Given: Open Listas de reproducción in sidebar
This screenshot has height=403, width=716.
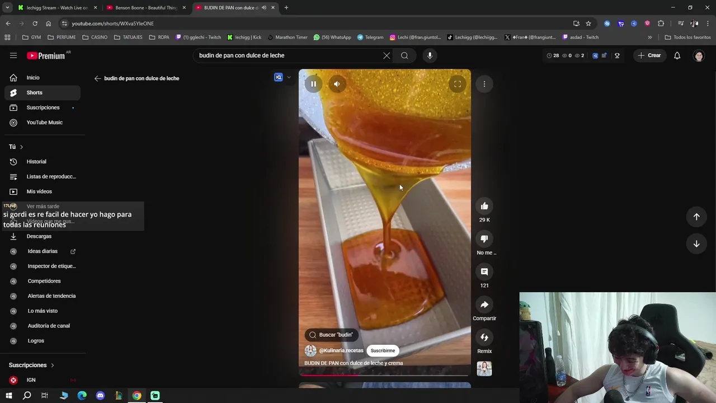Looking at the screenshot, I should point(43,176).
